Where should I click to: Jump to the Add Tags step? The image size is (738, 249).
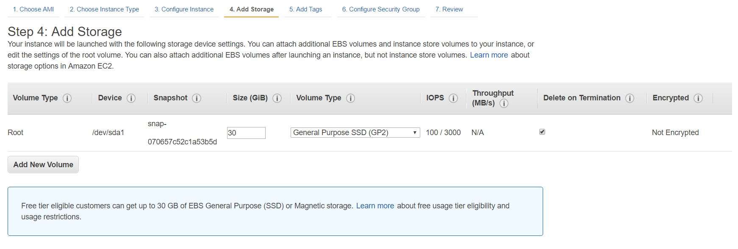305,9
